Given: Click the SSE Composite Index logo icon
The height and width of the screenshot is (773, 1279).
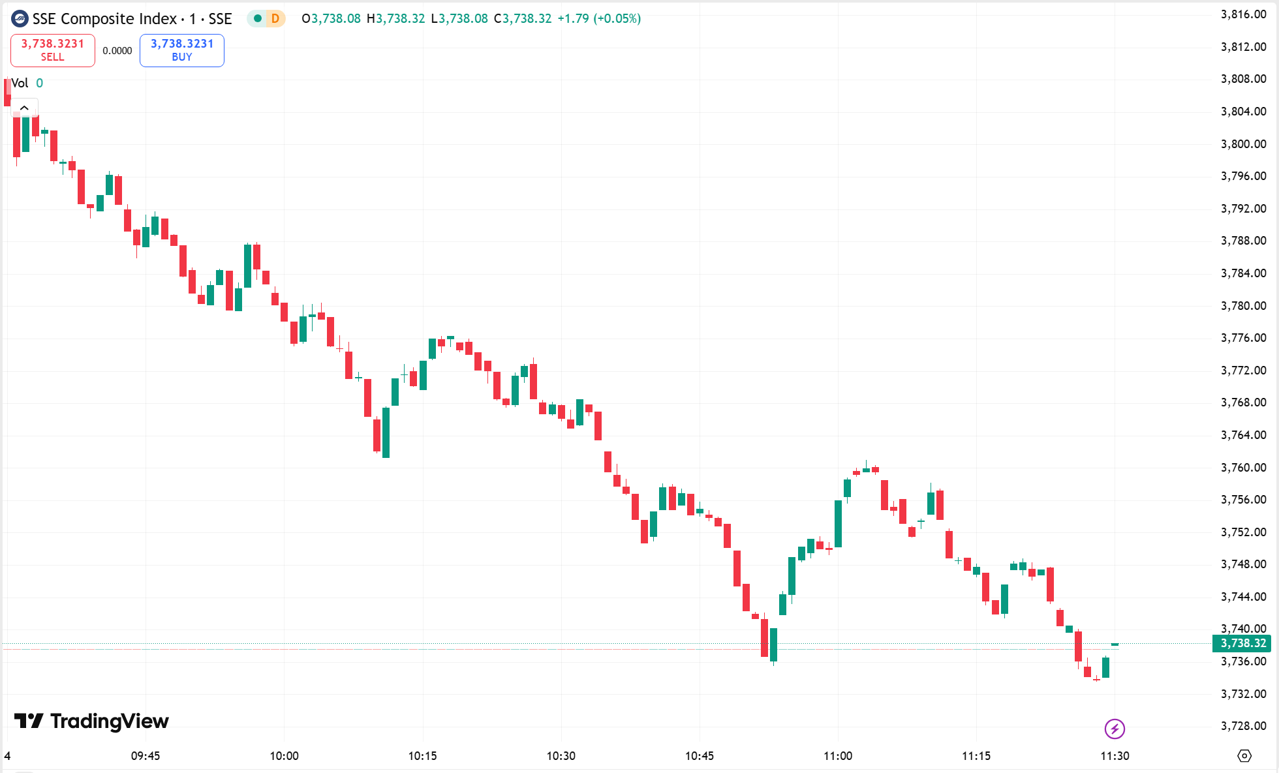Looking at the screenshot, I should click(x=20, y=19).
